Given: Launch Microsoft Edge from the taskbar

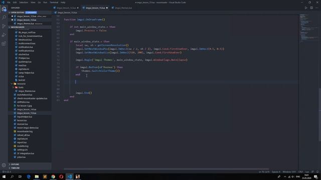Looking at the screenshot, I should [29, 176].
